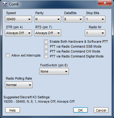Open the DataBits dropdown
Screen dimensions: 114x118
(x=73, y=19)
